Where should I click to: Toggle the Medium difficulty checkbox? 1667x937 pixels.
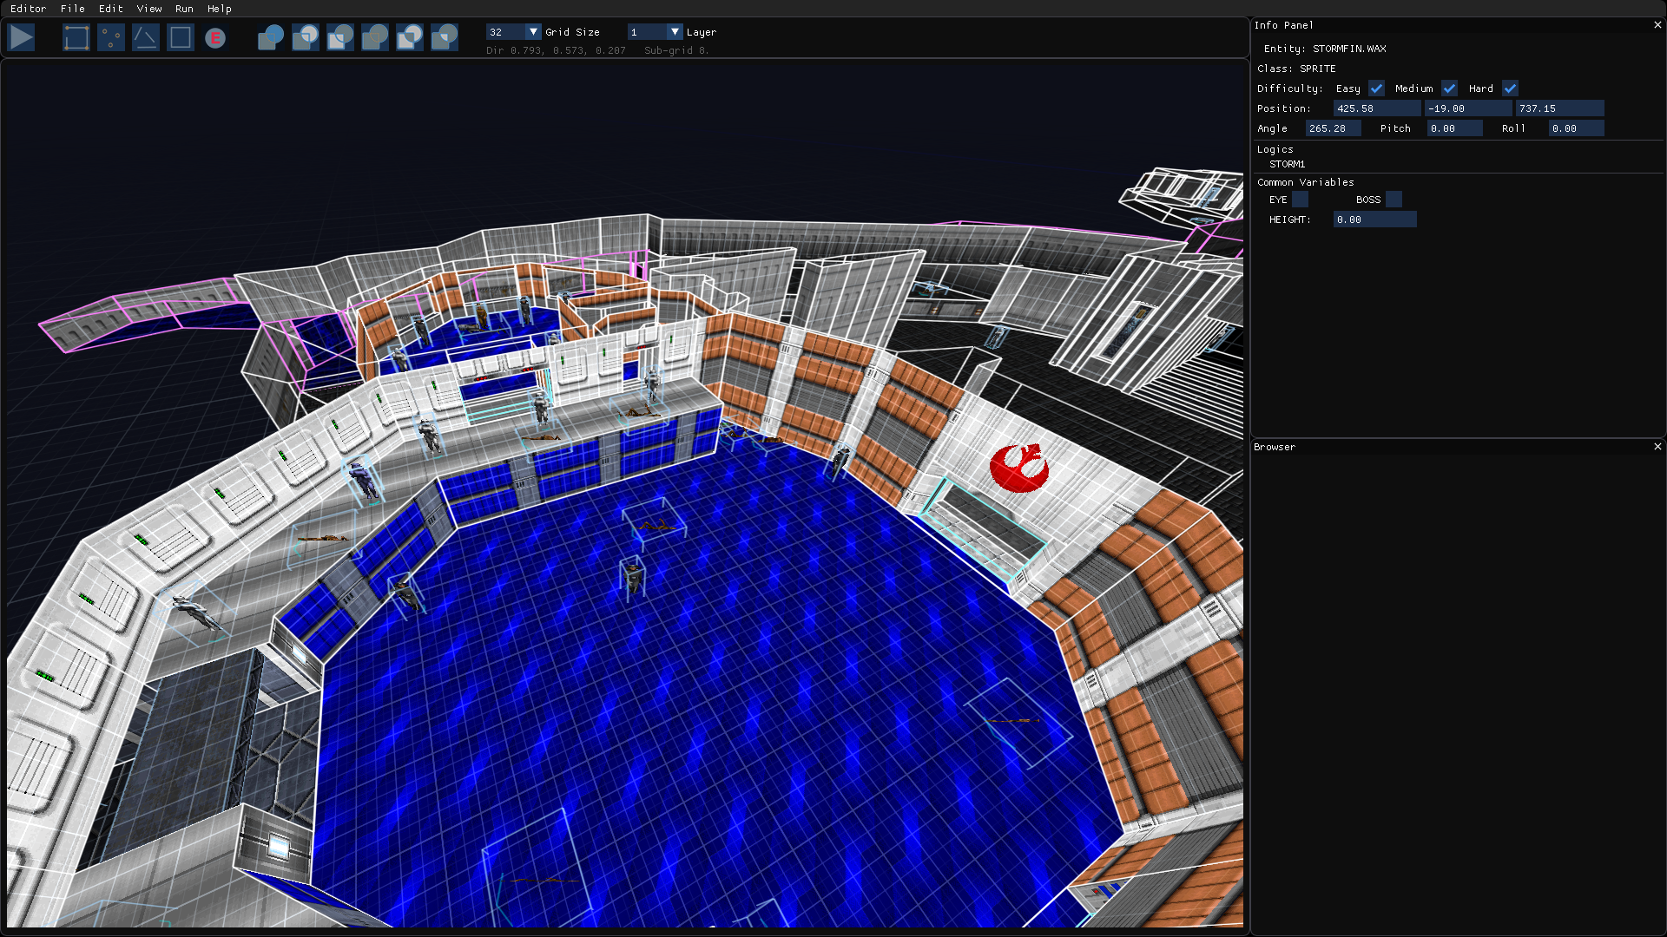tap(1449, 88)
